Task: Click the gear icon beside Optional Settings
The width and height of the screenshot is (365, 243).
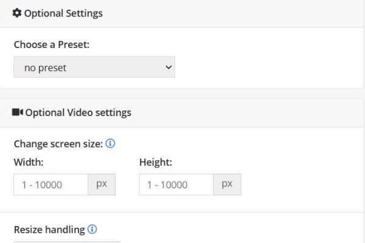Action: pos(17,13)
